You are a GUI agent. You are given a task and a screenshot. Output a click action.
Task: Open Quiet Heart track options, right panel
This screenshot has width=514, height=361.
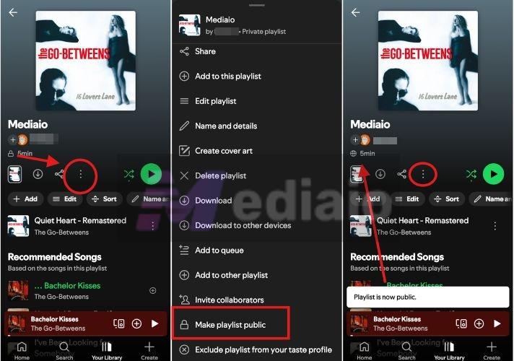[x=495, y=225]
